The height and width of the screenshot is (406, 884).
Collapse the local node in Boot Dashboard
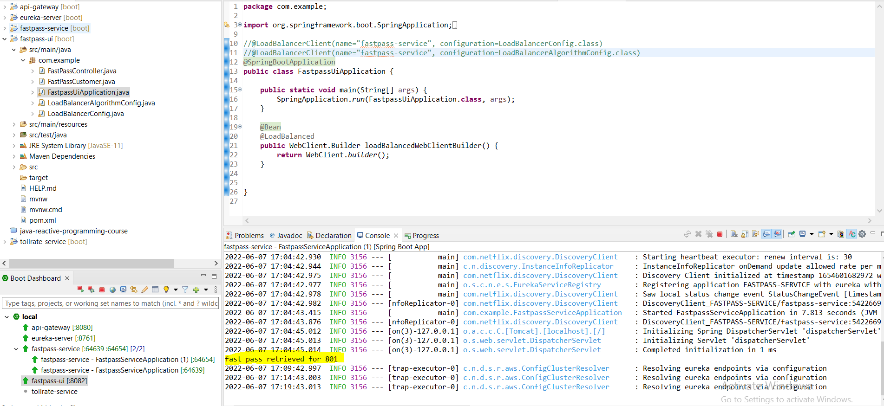pos(7,317)
